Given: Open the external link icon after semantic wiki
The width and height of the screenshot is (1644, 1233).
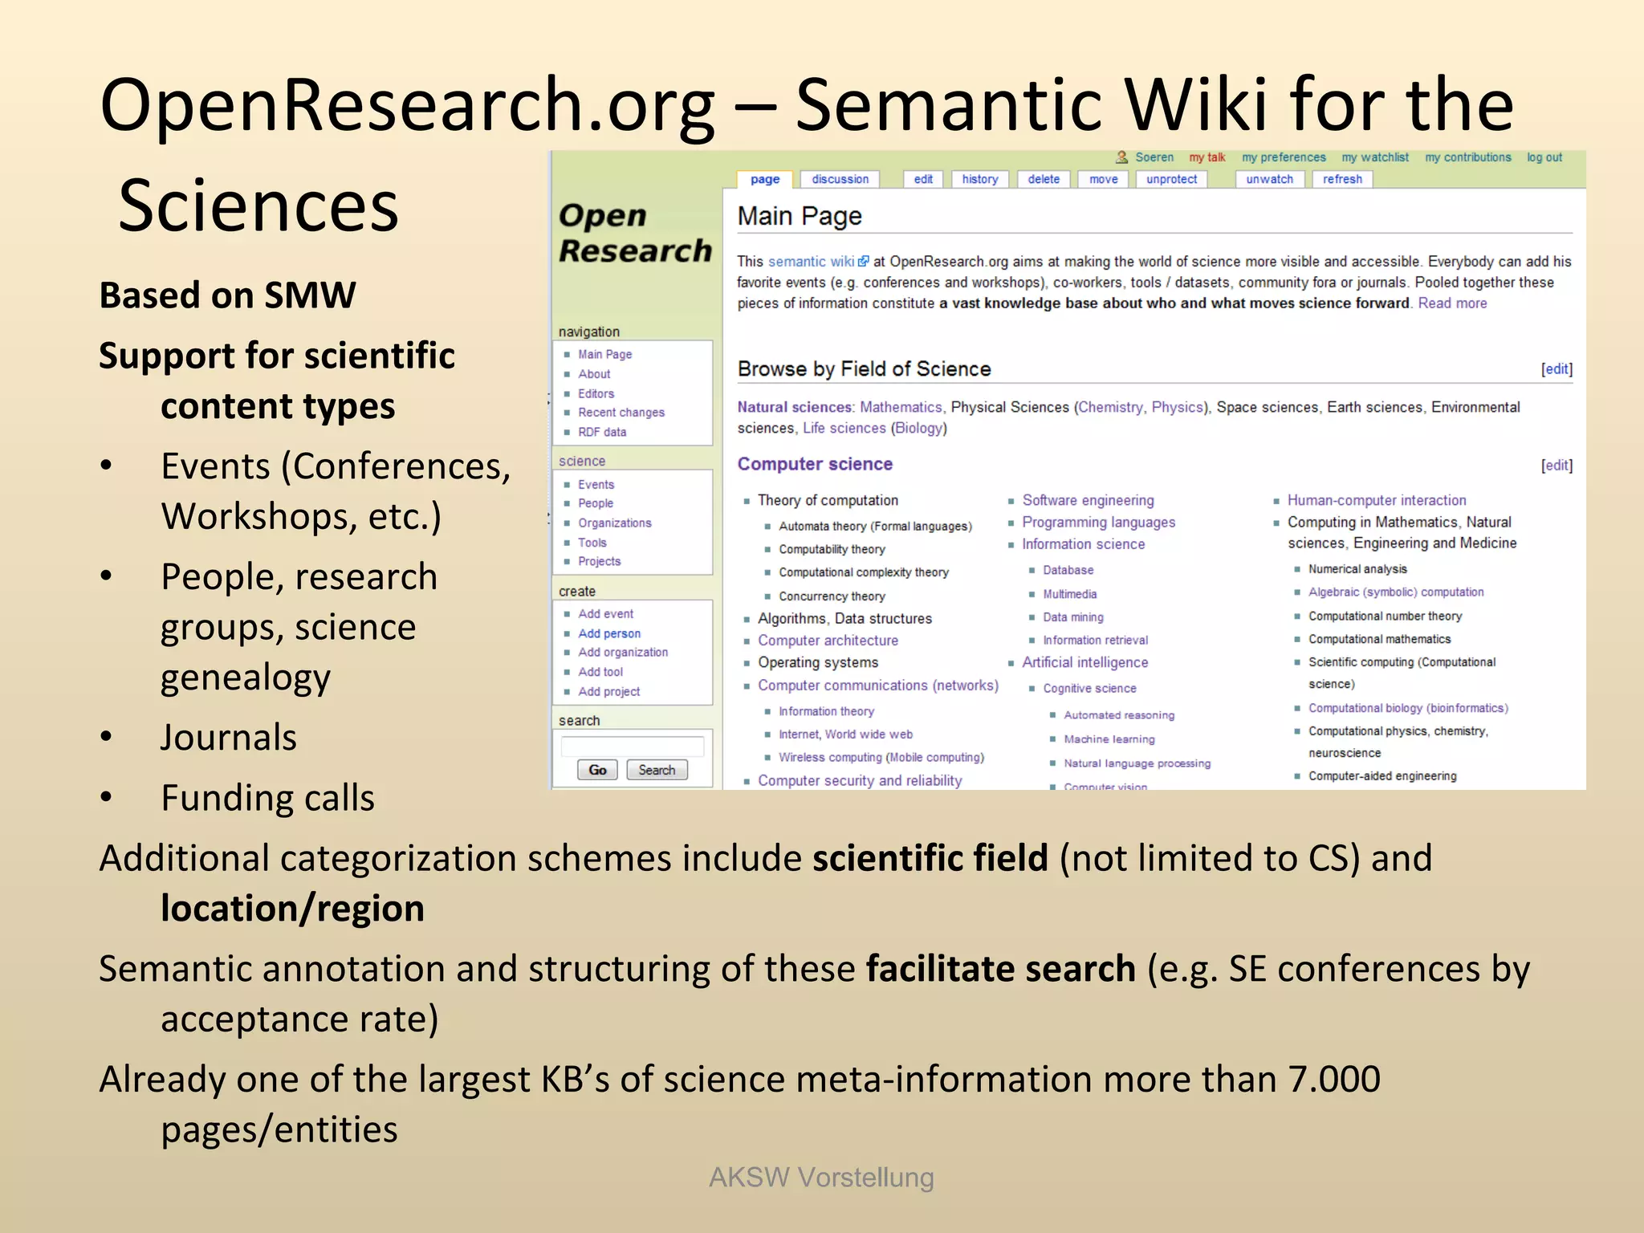Looking at the screenshot, I should tap(864, 261).
